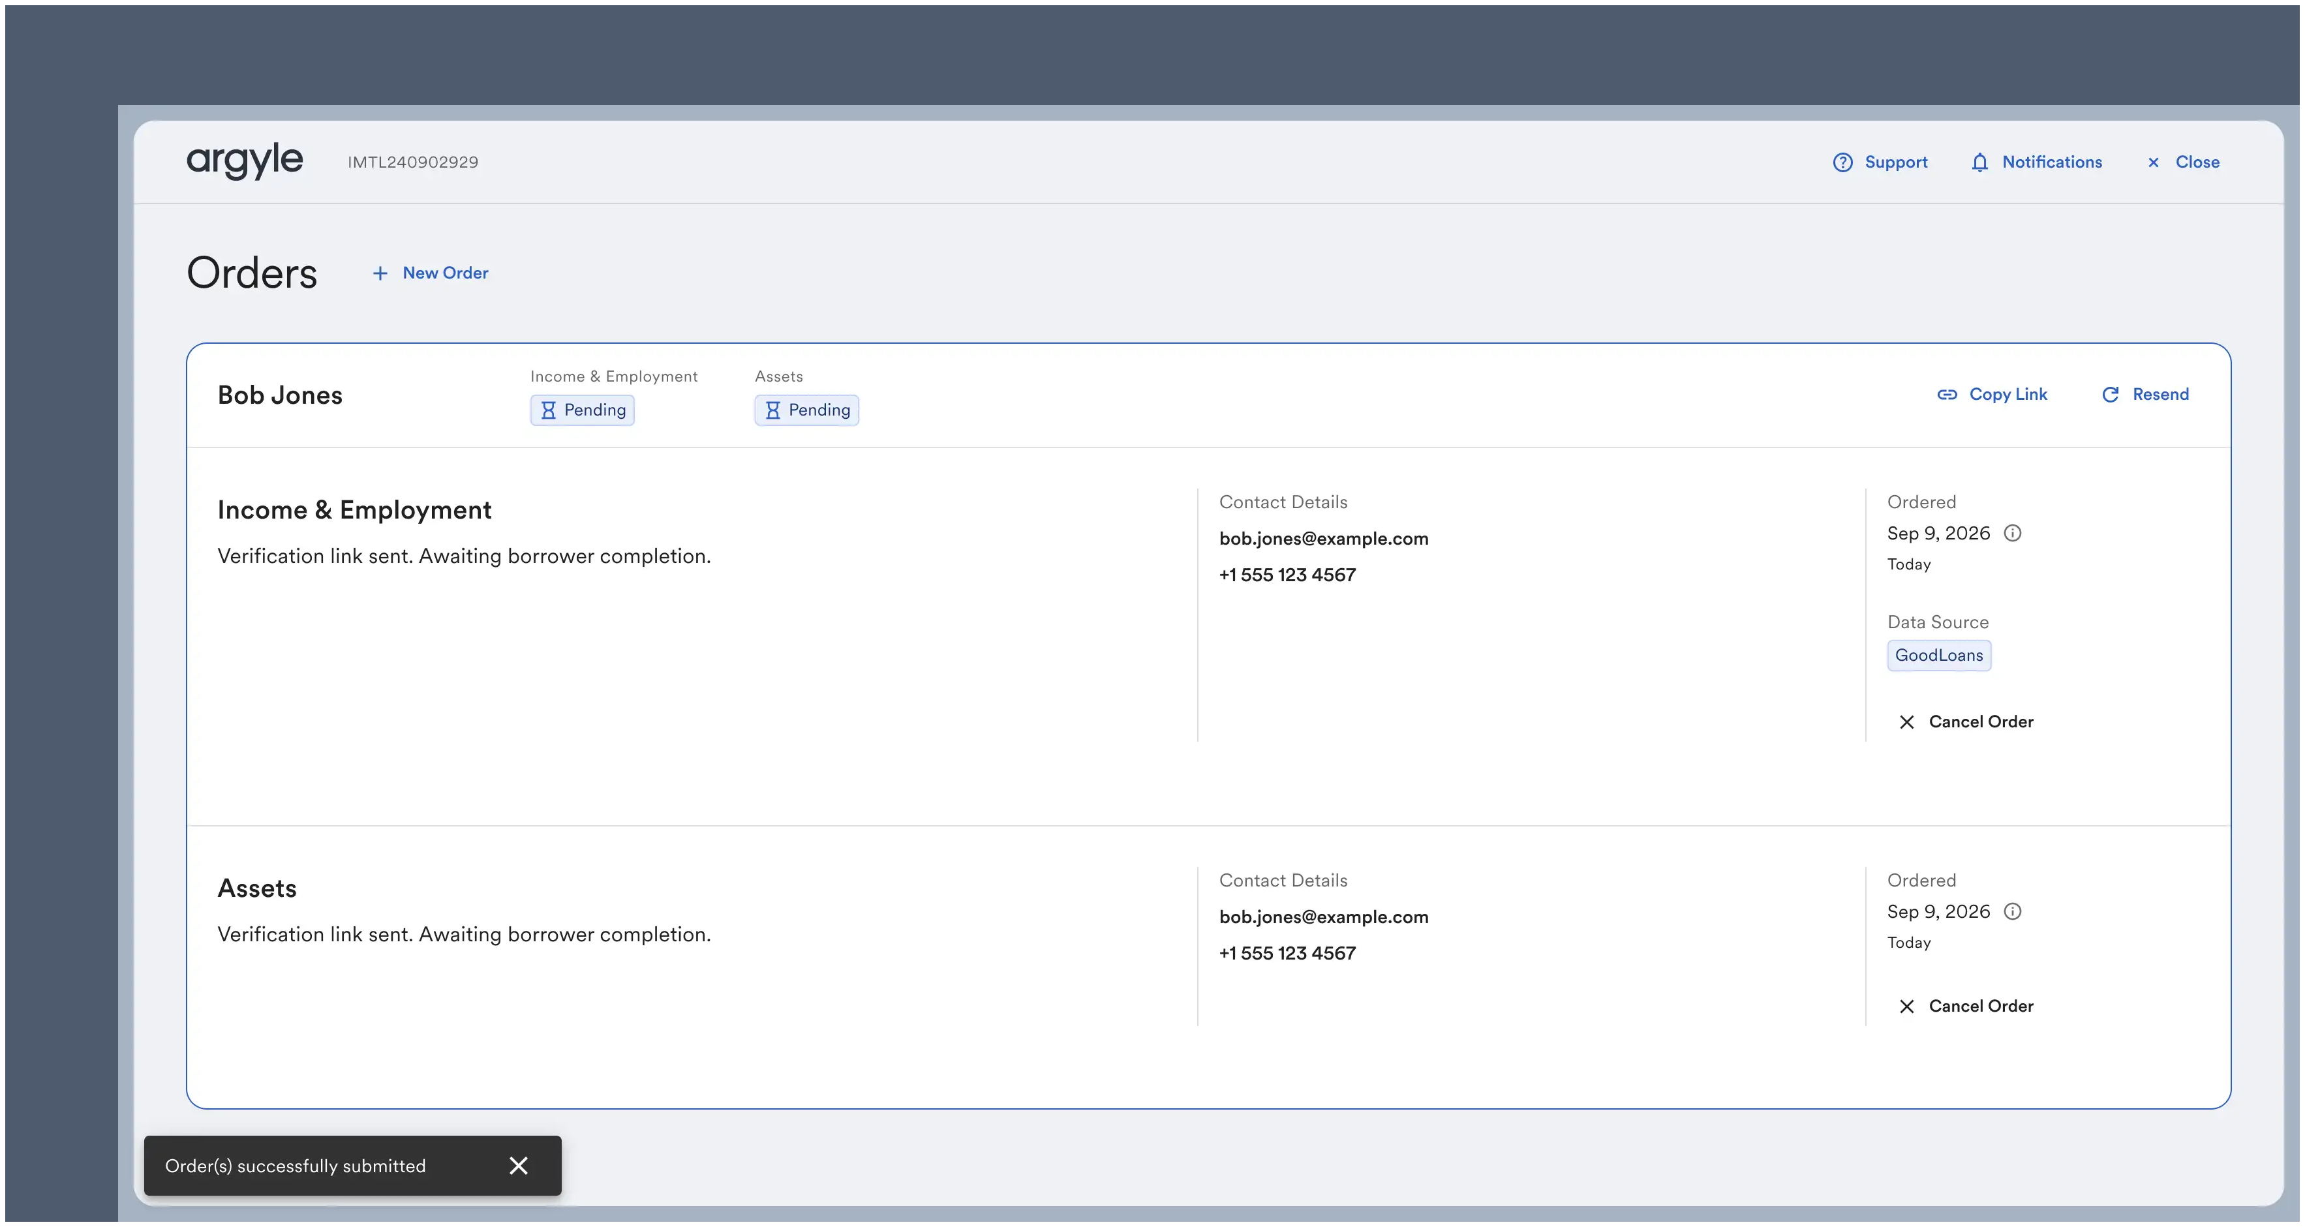The image size is (2305, 1227).
Task: Open the Income & Employment section details
Action: pos(354,509)
